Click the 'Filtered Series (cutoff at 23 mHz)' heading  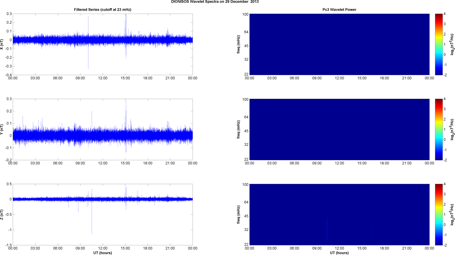(x=103, y=10)
